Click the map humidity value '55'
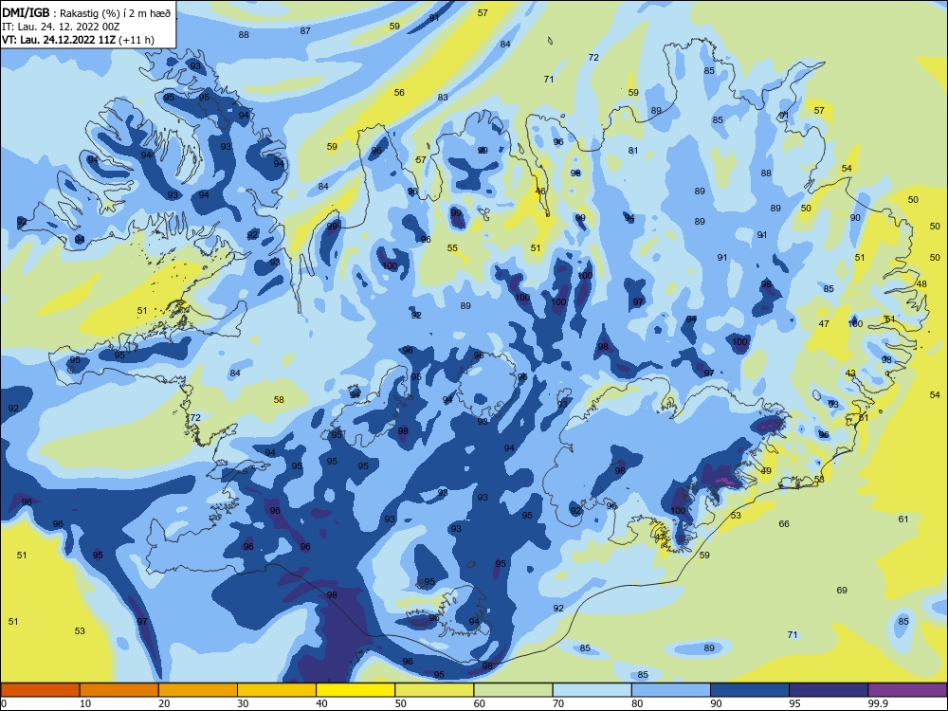948x711 pixels. point(452,247)
